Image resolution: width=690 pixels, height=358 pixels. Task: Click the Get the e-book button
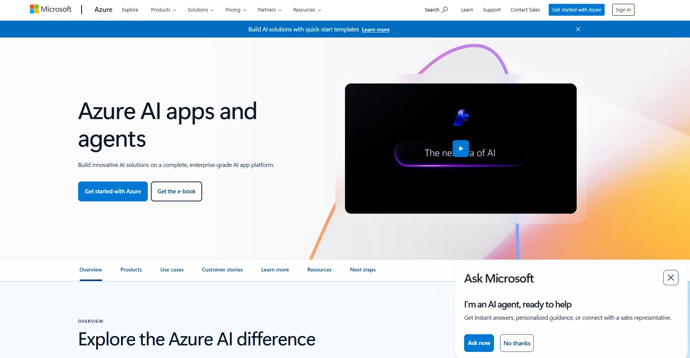176,191
